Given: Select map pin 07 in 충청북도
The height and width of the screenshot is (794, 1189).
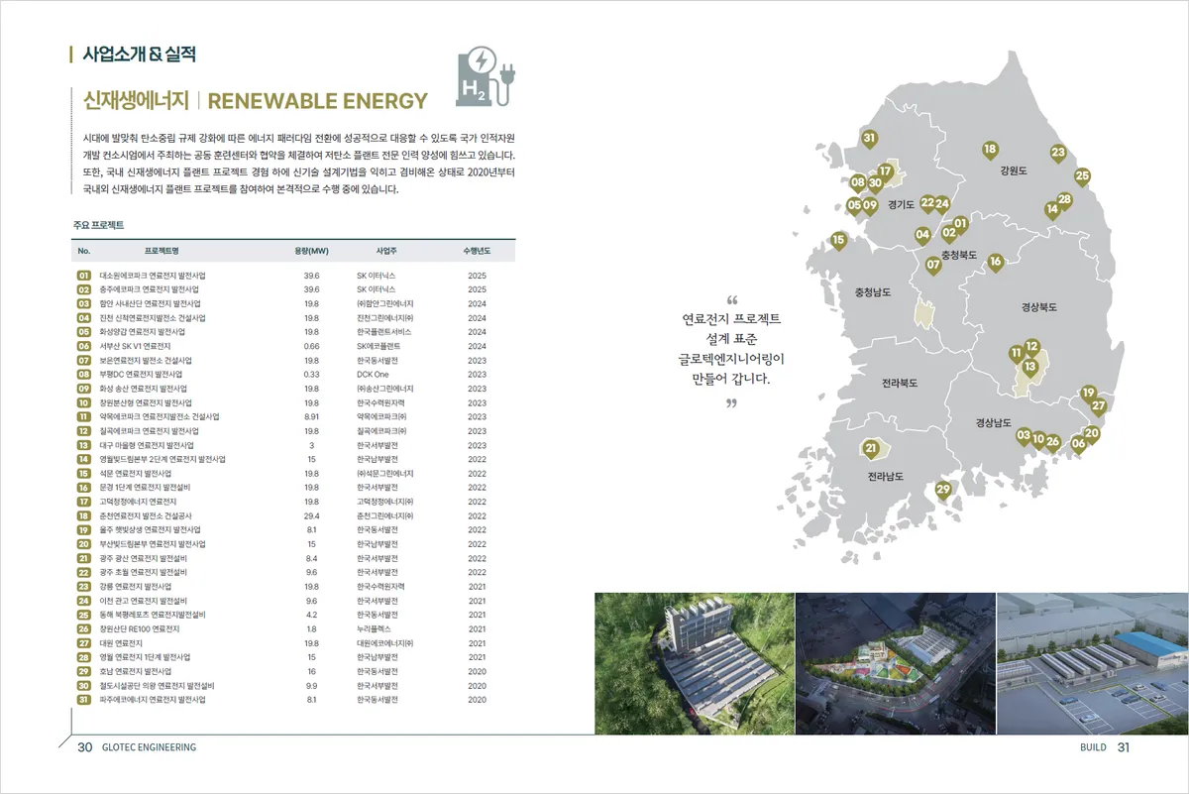Looking at the screenshot, I should [933, 267].
